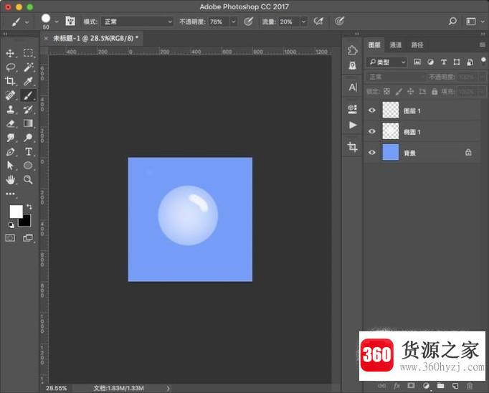Screen dimensions: 489x393
Task: Click the lock icon on background layer
Action: click(x=468, y=152)
